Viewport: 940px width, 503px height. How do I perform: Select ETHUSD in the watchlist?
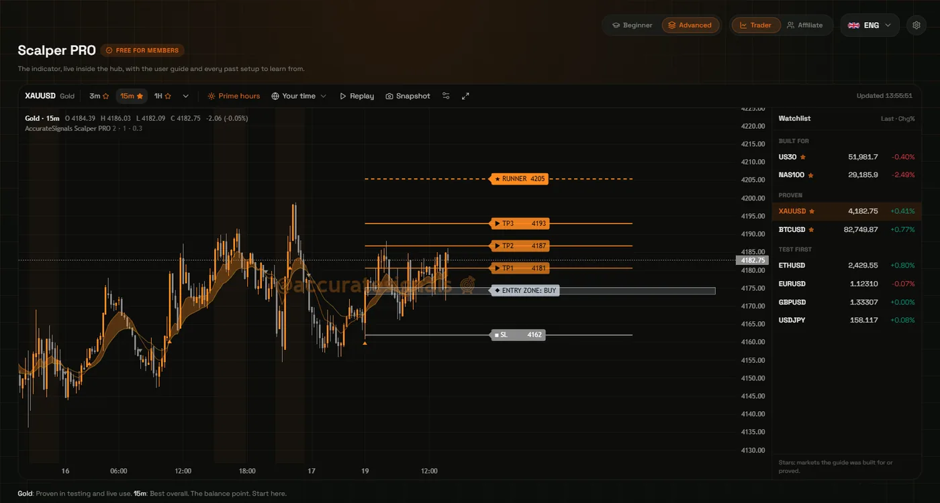click(847, 266)
